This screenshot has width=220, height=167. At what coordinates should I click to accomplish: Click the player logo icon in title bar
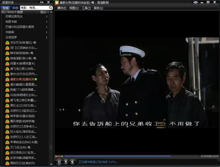[x=57, y=3]
